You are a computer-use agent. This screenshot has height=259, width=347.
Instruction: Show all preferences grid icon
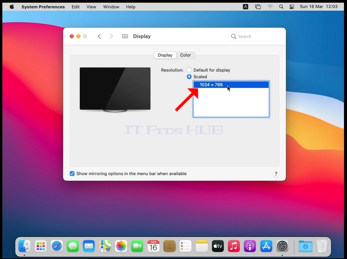point(125,36)
